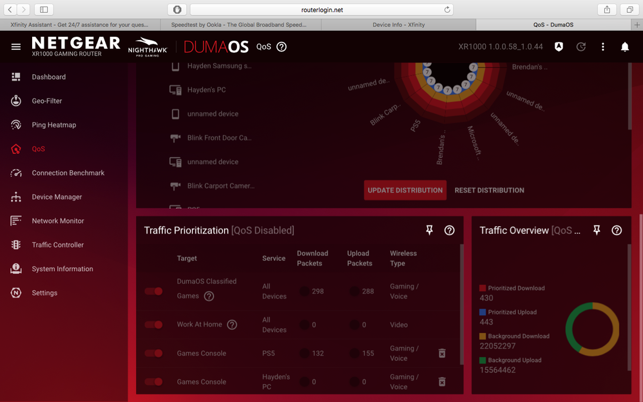Click the UPDATE DISTRIBUTION button
The height and width of the screenshot is (402, 643).
coord(405,190)
